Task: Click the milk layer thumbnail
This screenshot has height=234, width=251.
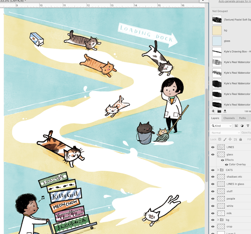Action: coord(221,213)
